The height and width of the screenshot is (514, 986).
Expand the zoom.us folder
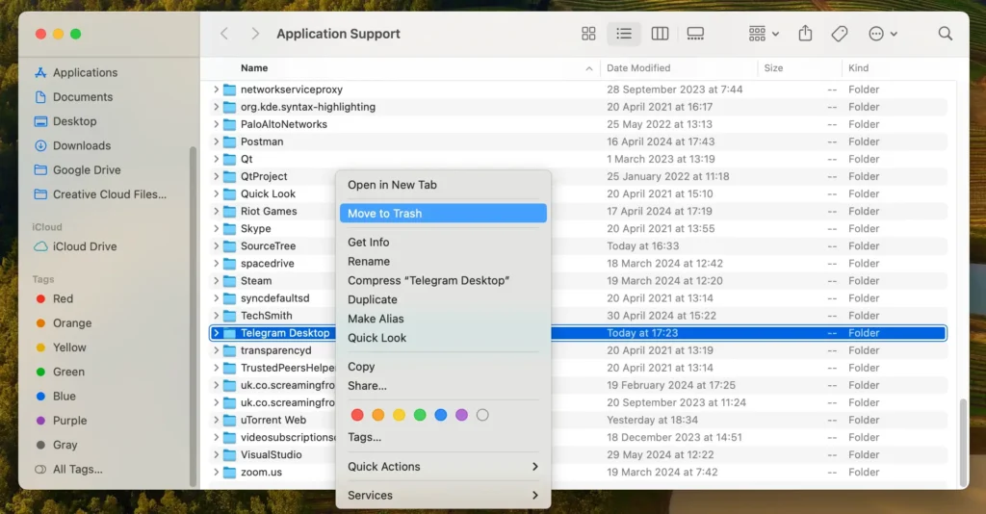[x=216, y=473]
